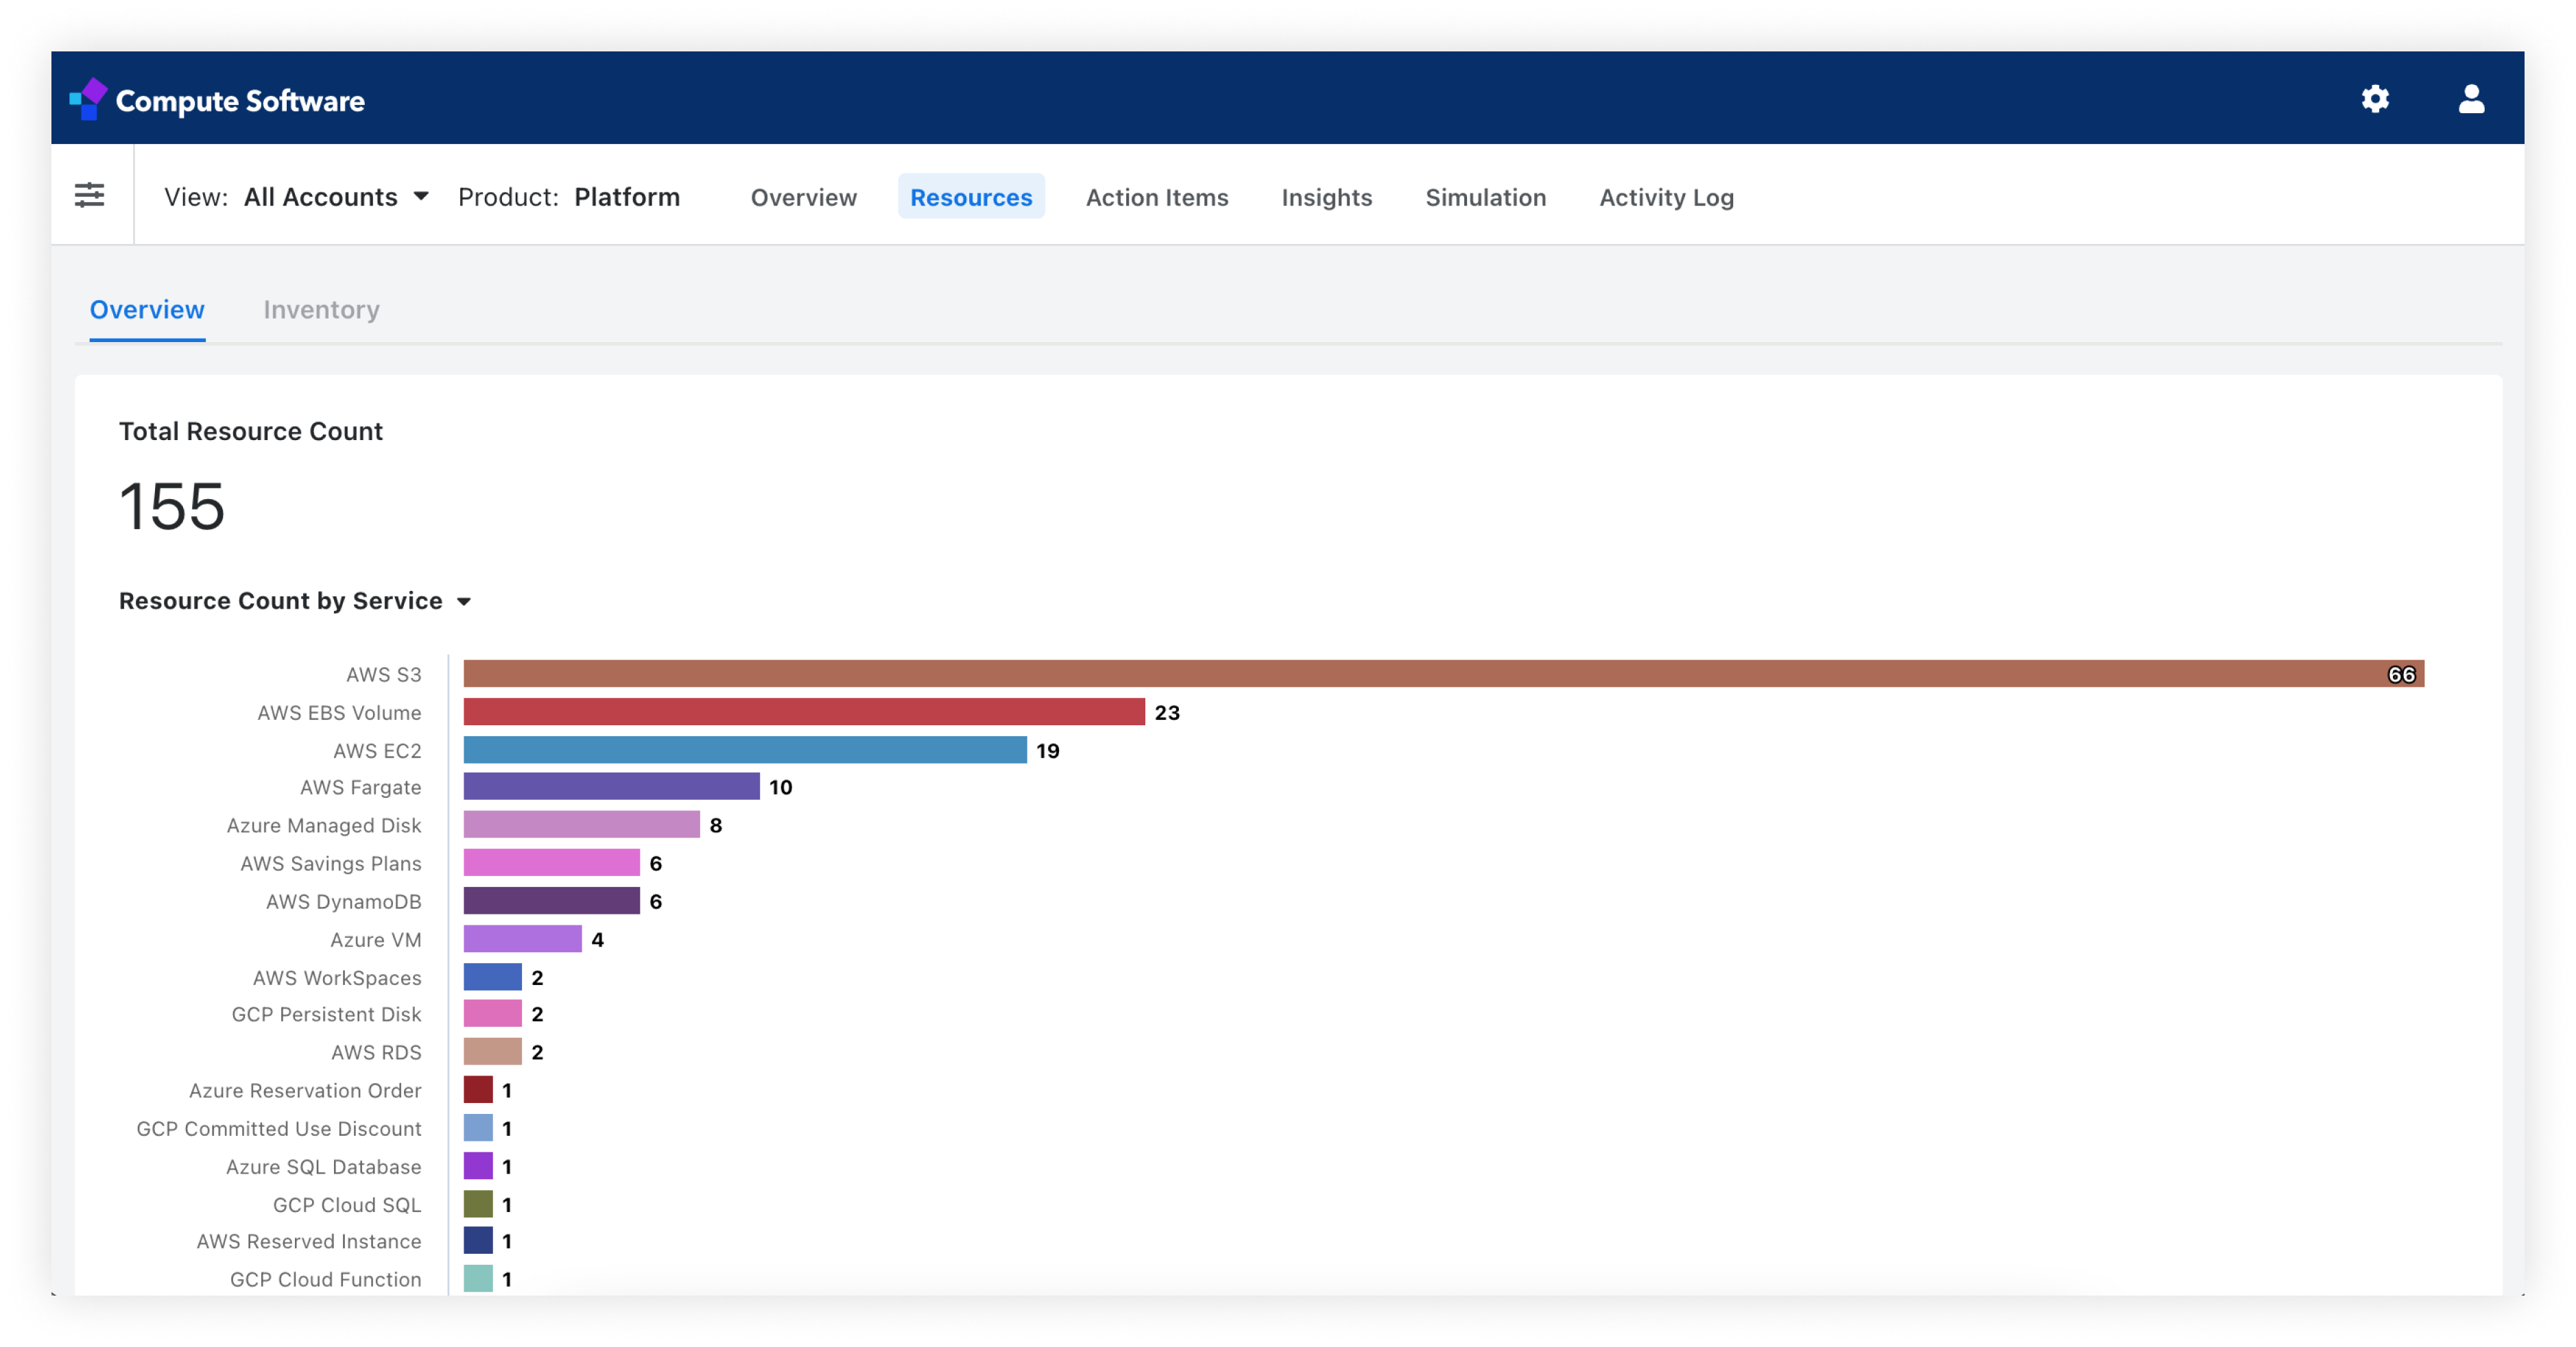Click the total count value 155
2576x1347 pixels.
171,506
